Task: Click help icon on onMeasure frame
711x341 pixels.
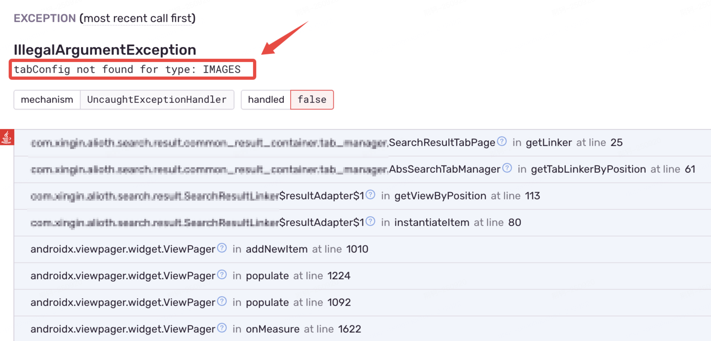Action: coord(222,328)
